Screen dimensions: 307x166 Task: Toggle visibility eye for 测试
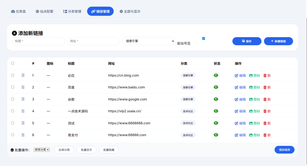pos(216,123)
